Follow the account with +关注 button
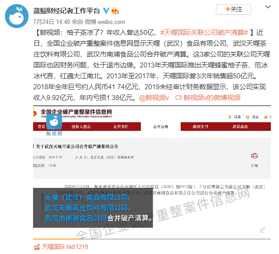This screenshot has height=254, width=279. point(233,9)
